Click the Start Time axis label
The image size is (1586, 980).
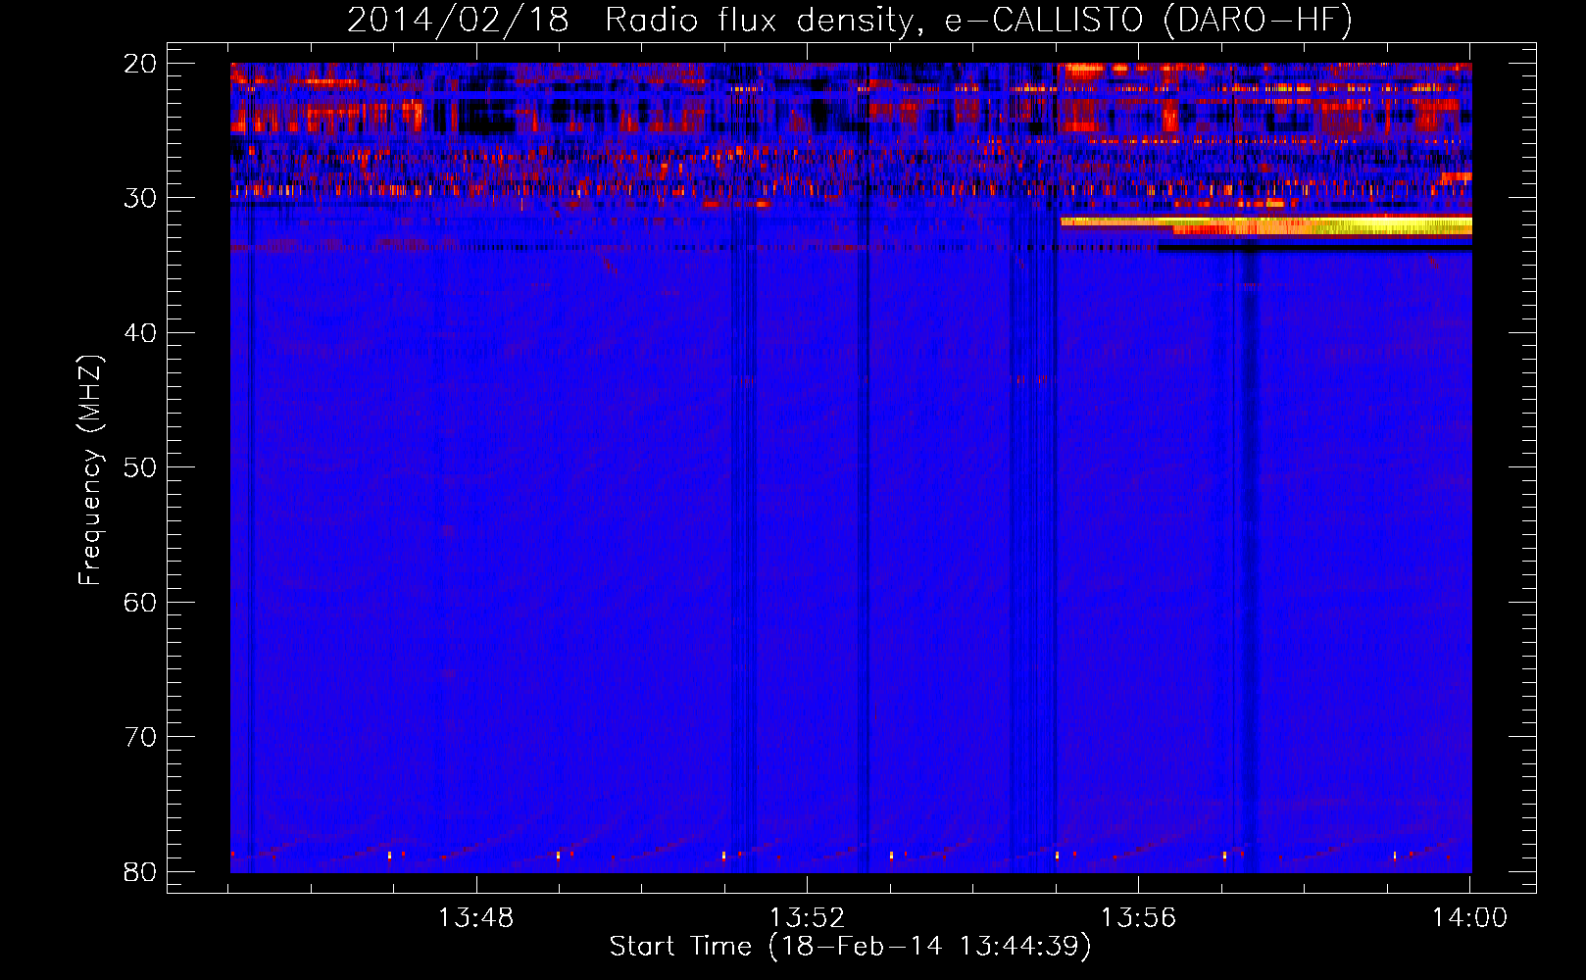point(850,947)
